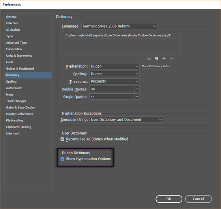The image size is (221, 209).
Task: Open the Compose Using dropdown
Action: click(126, 120)
